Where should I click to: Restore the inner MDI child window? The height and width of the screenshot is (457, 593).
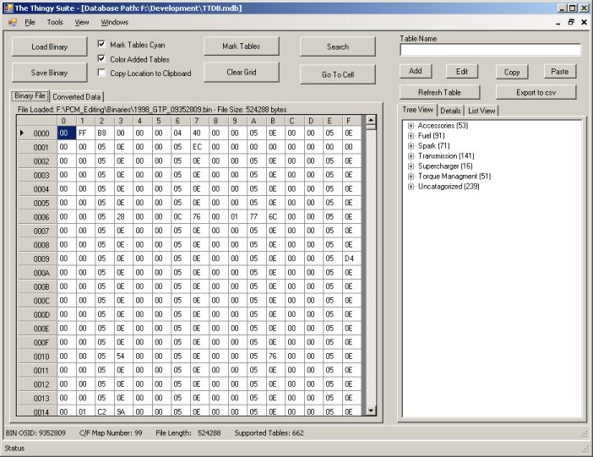(571, 22)
